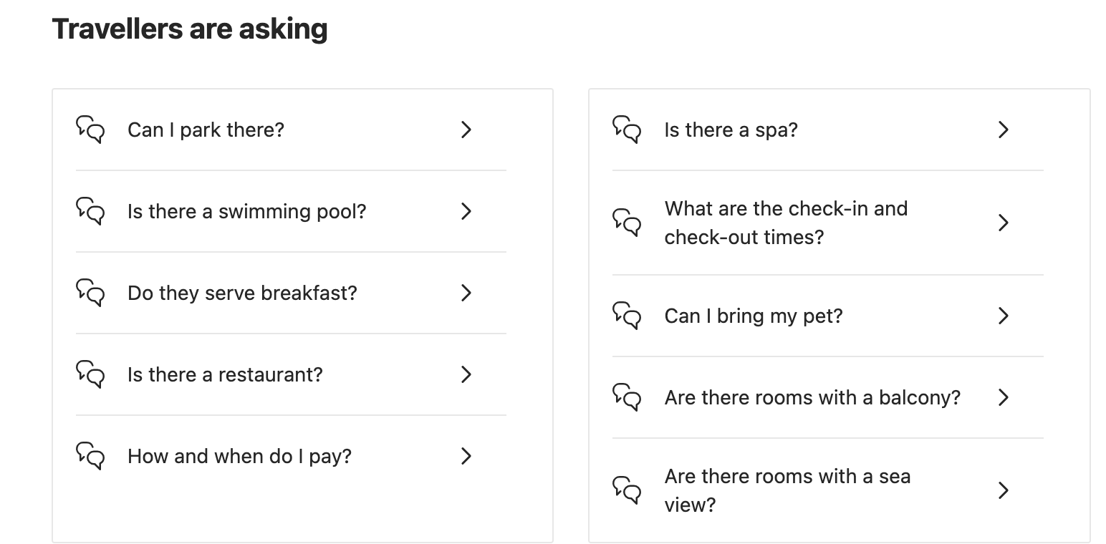This screenshot has width=1106, height=544.
Task: Expand the sea view question chevron
Action: tap(1004, 490)
